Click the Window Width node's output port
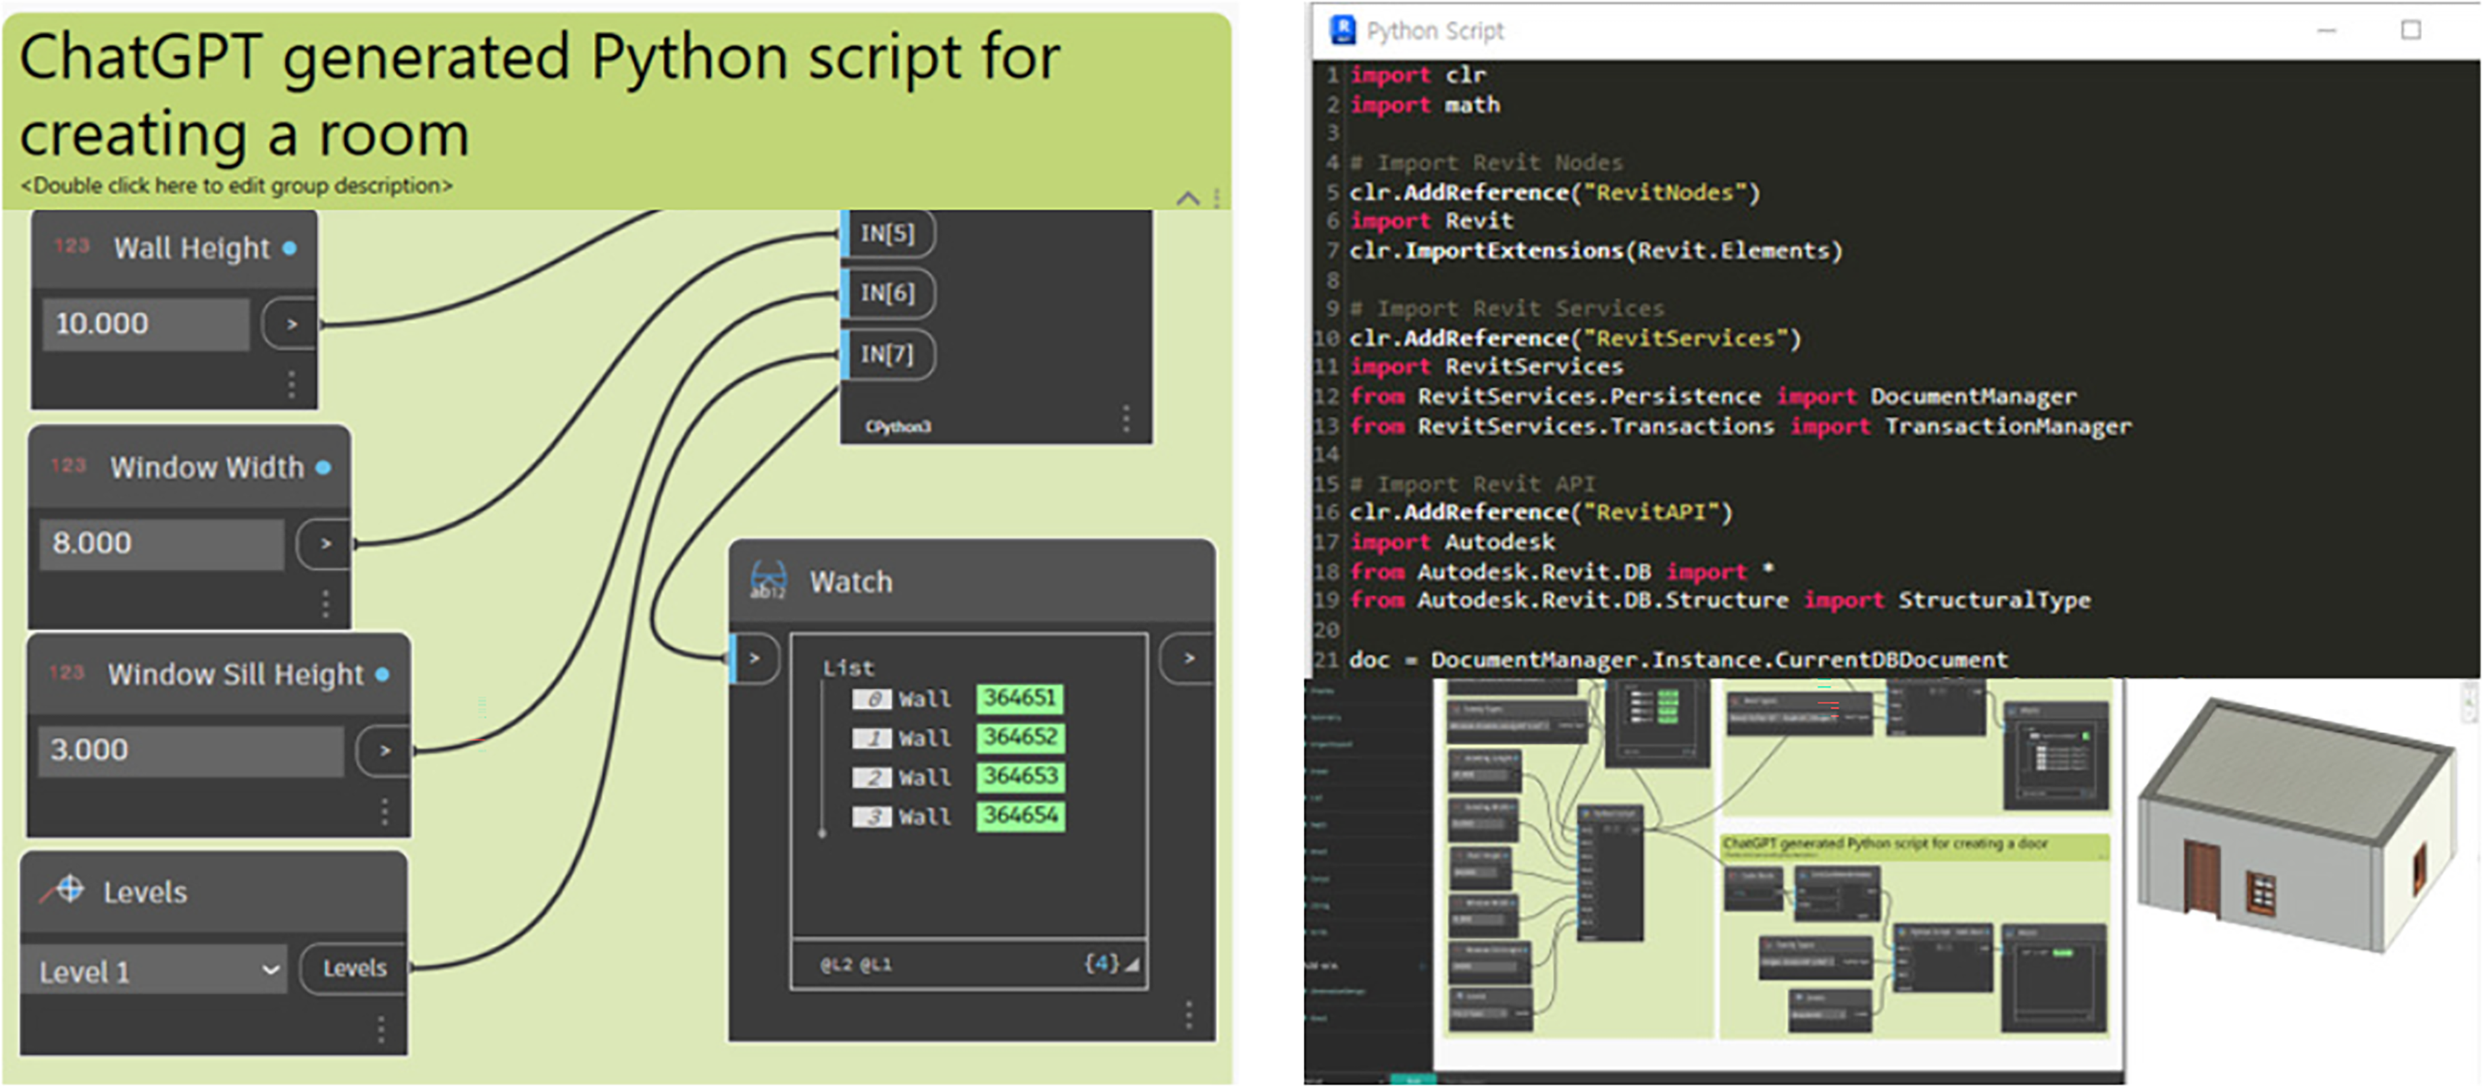This screenshot has width=2485, height=1089. coord(325,543)
